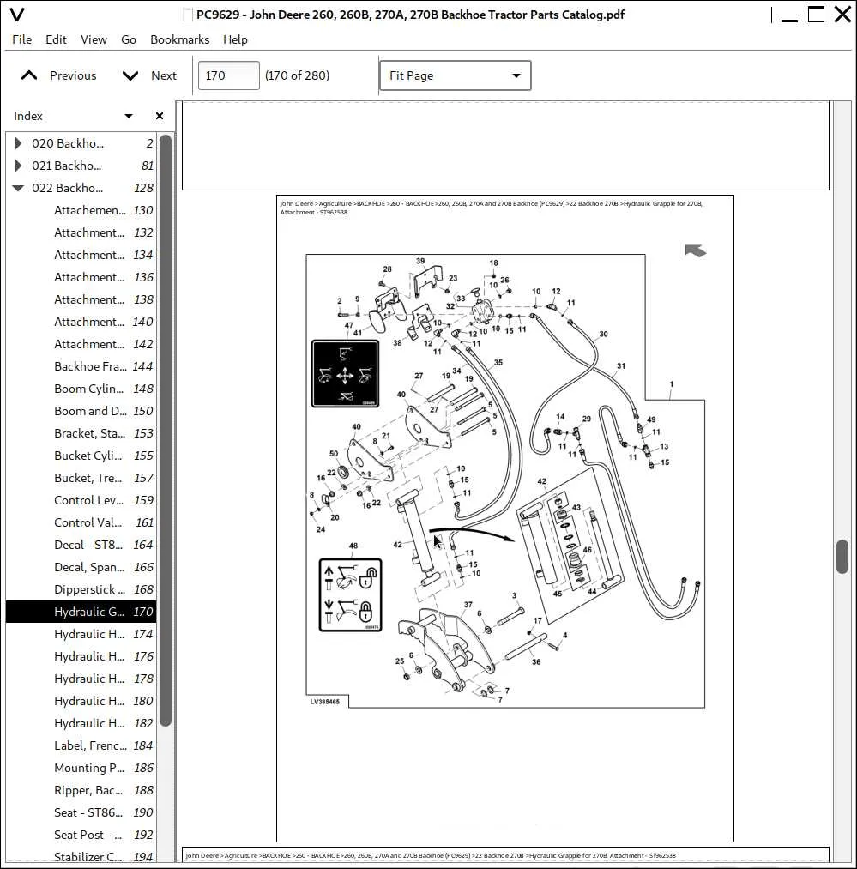Open the Bucket Cylinder entry, page 155
The width and height of the screenshot is (857, 869).
click(x=81, y=456)
